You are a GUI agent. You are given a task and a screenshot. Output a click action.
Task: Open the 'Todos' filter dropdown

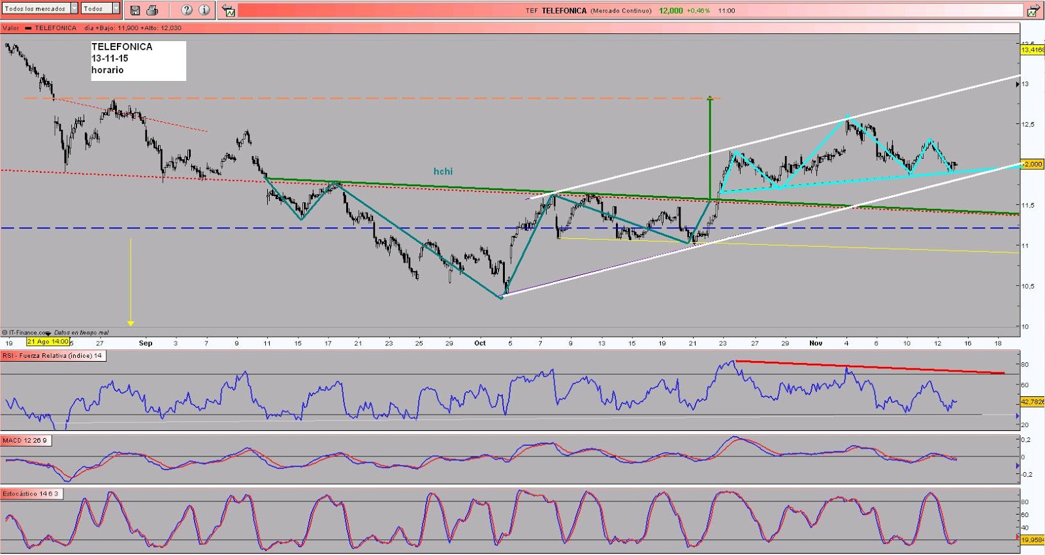pyautogui.click(x=101, y=8)
